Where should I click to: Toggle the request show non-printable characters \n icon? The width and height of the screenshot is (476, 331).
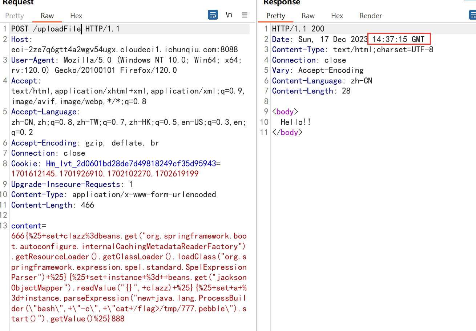[229, 15]
